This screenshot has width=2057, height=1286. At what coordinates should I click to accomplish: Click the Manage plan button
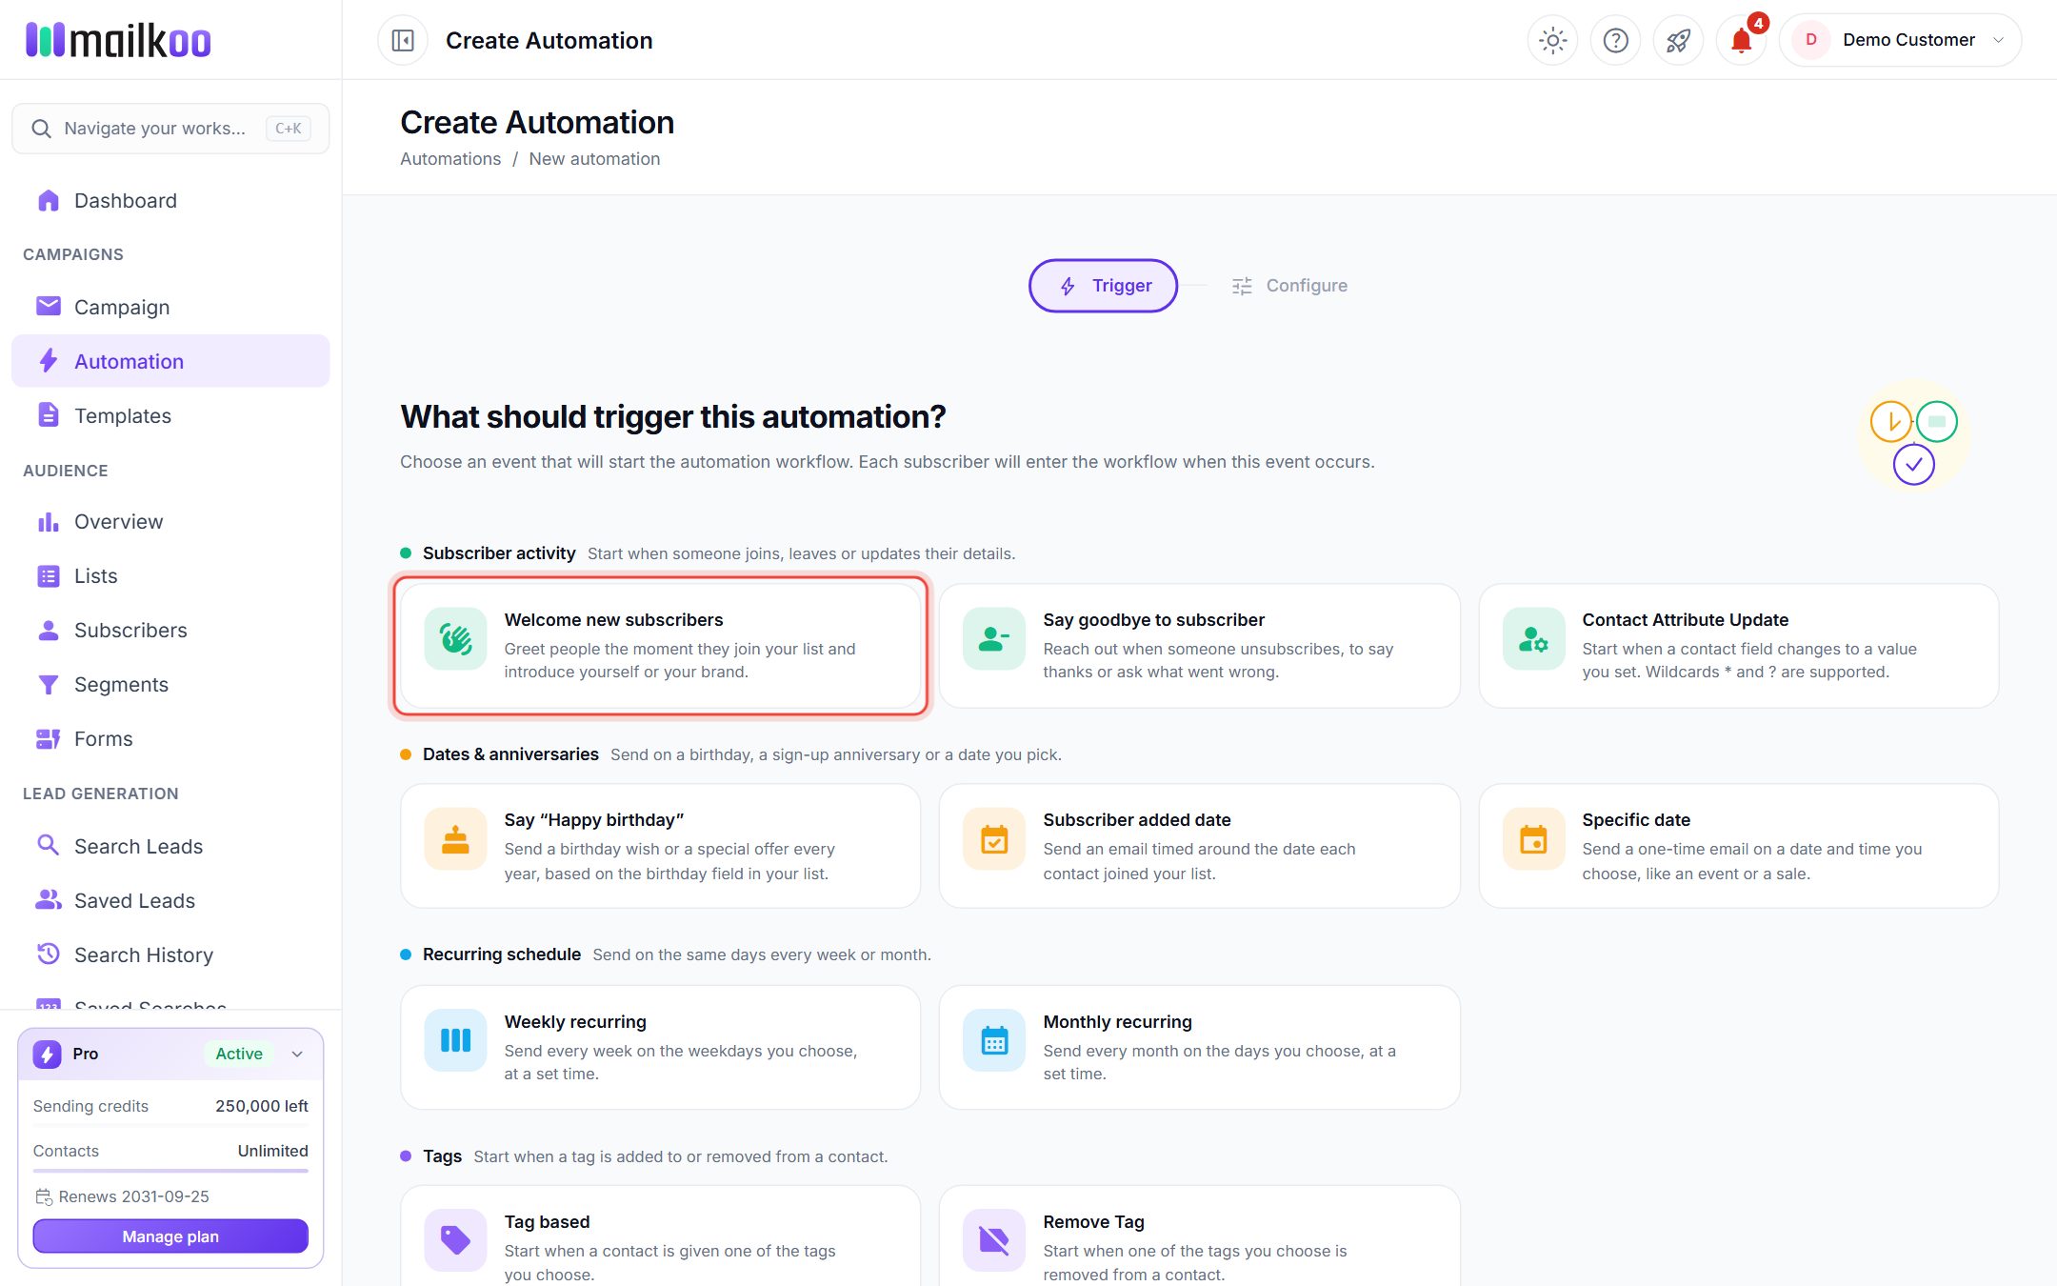[x=170, y=1236]
